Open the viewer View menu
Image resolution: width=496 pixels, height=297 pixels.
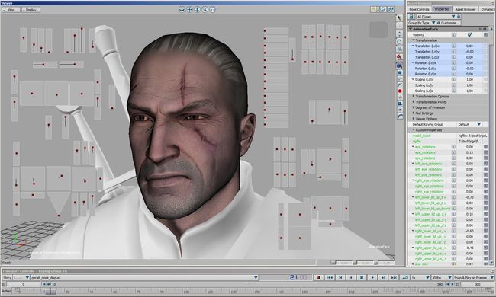(11, 10)
